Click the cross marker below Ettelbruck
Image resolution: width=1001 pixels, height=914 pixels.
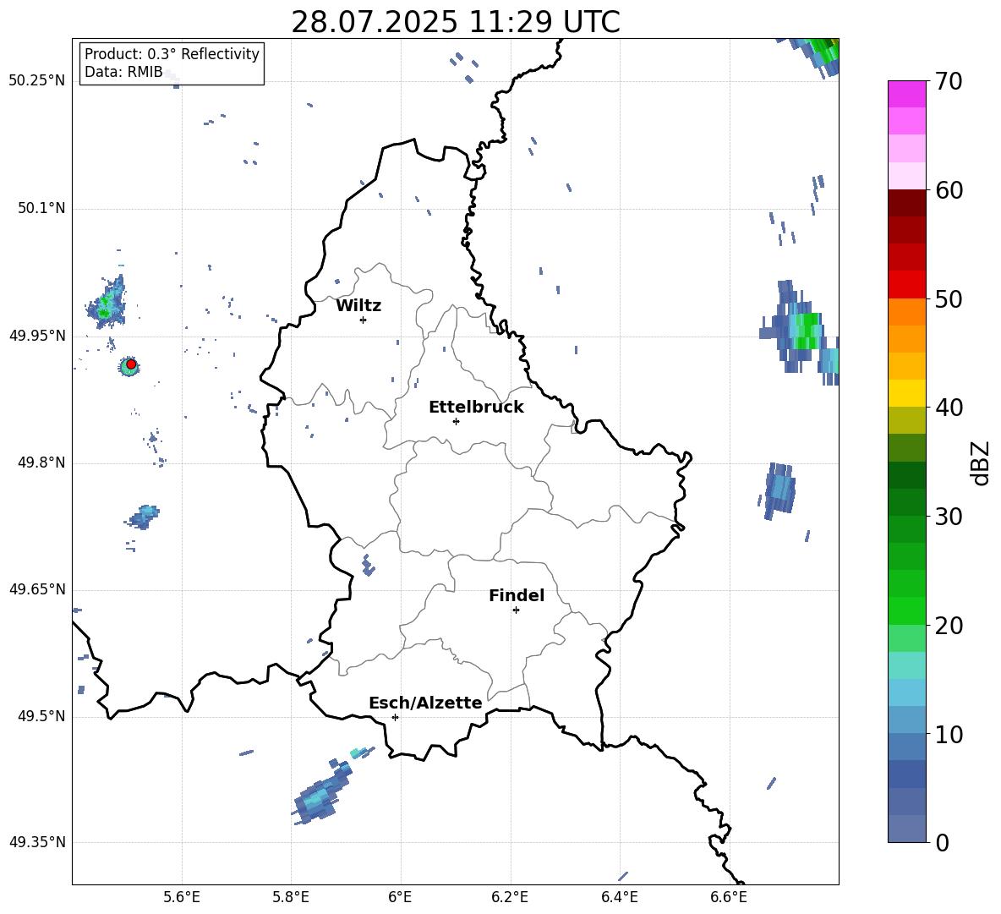[456, 421]
